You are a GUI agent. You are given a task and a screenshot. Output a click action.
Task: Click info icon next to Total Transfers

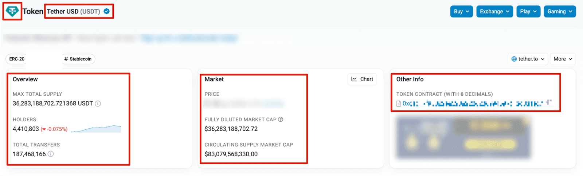click(x=51, y=154)
